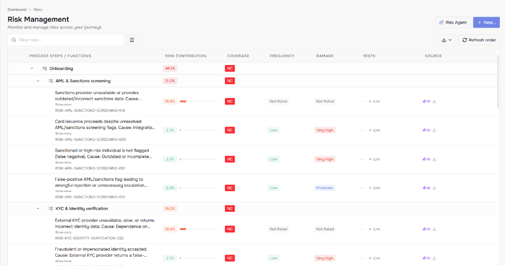Link a test to SCREENING-005 risk
The width and height of the screenshot is (505, 266).
pos(374,130)
